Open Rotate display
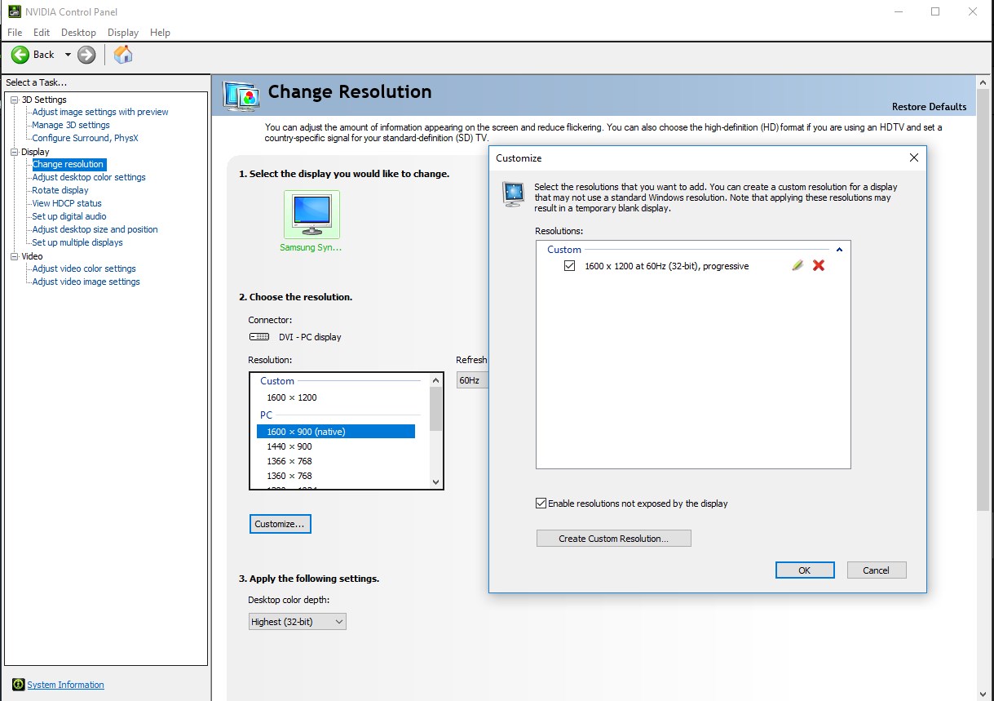Screen dimensions: 994x701 60,190
